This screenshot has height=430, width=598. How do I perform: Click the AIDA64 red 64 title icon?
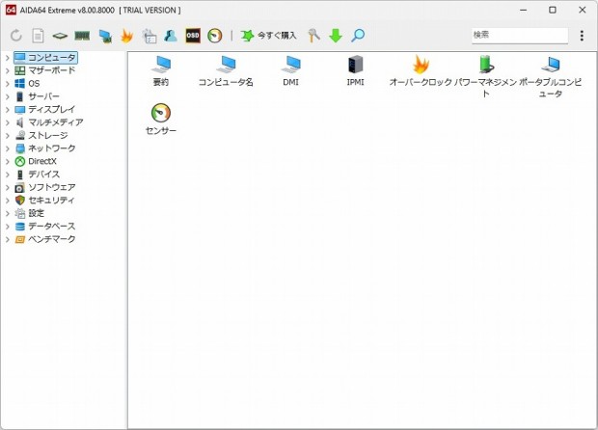(11, 10)
